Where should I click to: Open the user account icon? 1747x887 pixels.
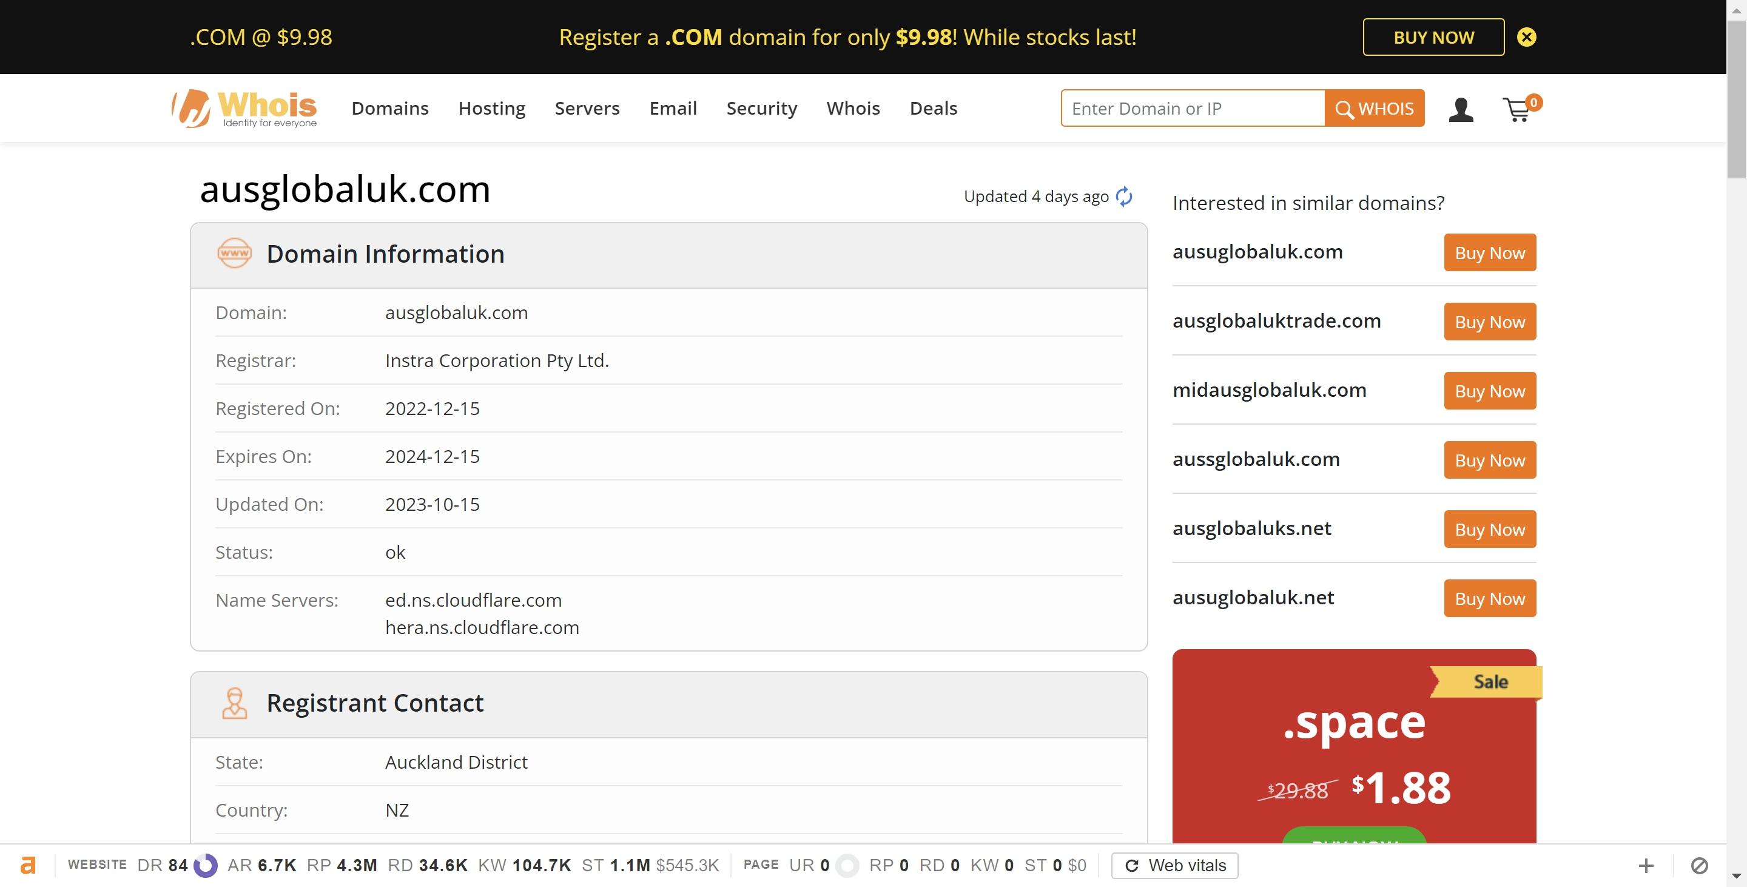point(1461,109)
